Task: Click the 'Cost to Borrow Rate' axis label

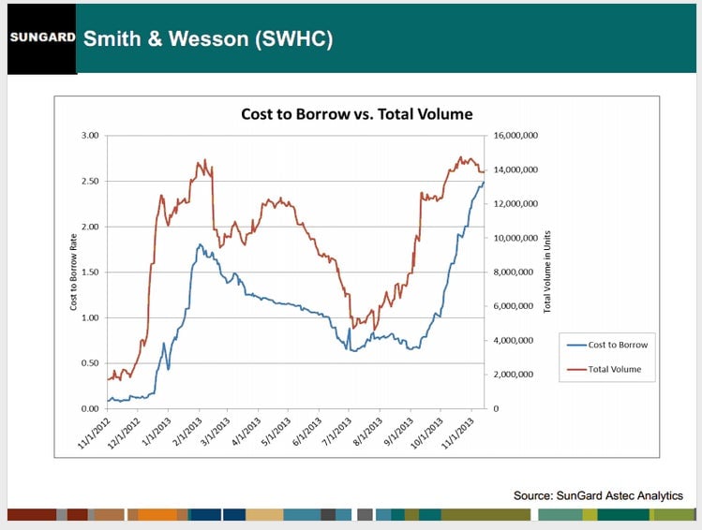Action: coord(73,272)
